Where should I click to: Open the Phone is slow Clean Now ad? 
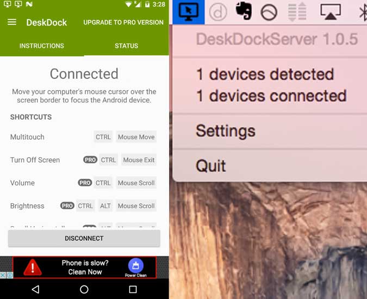point(85,267)
